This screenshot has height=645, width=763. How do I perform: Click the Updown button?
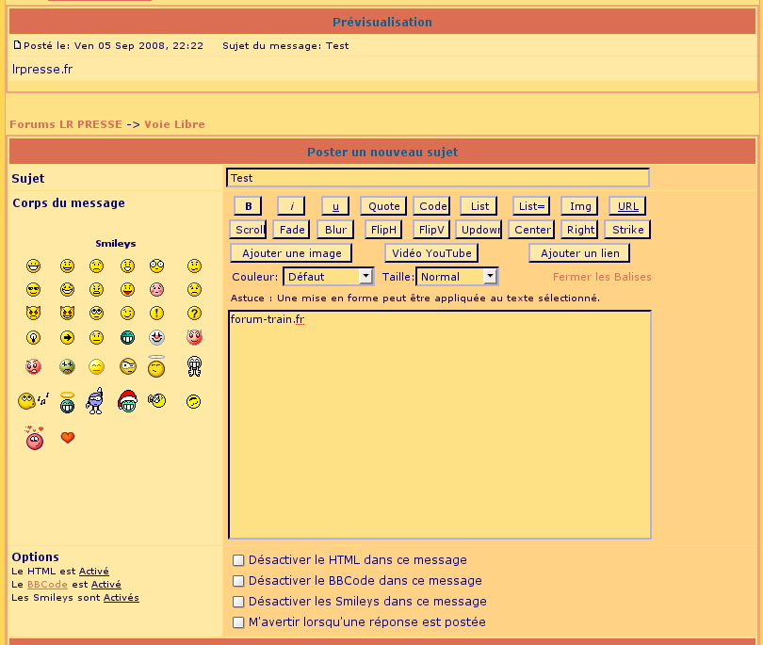click(479, 229)
